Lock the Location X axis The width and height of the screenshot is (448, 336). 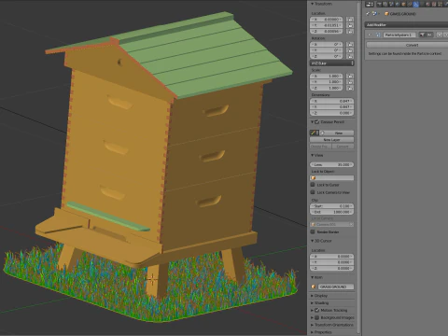[x=350, y=20]
